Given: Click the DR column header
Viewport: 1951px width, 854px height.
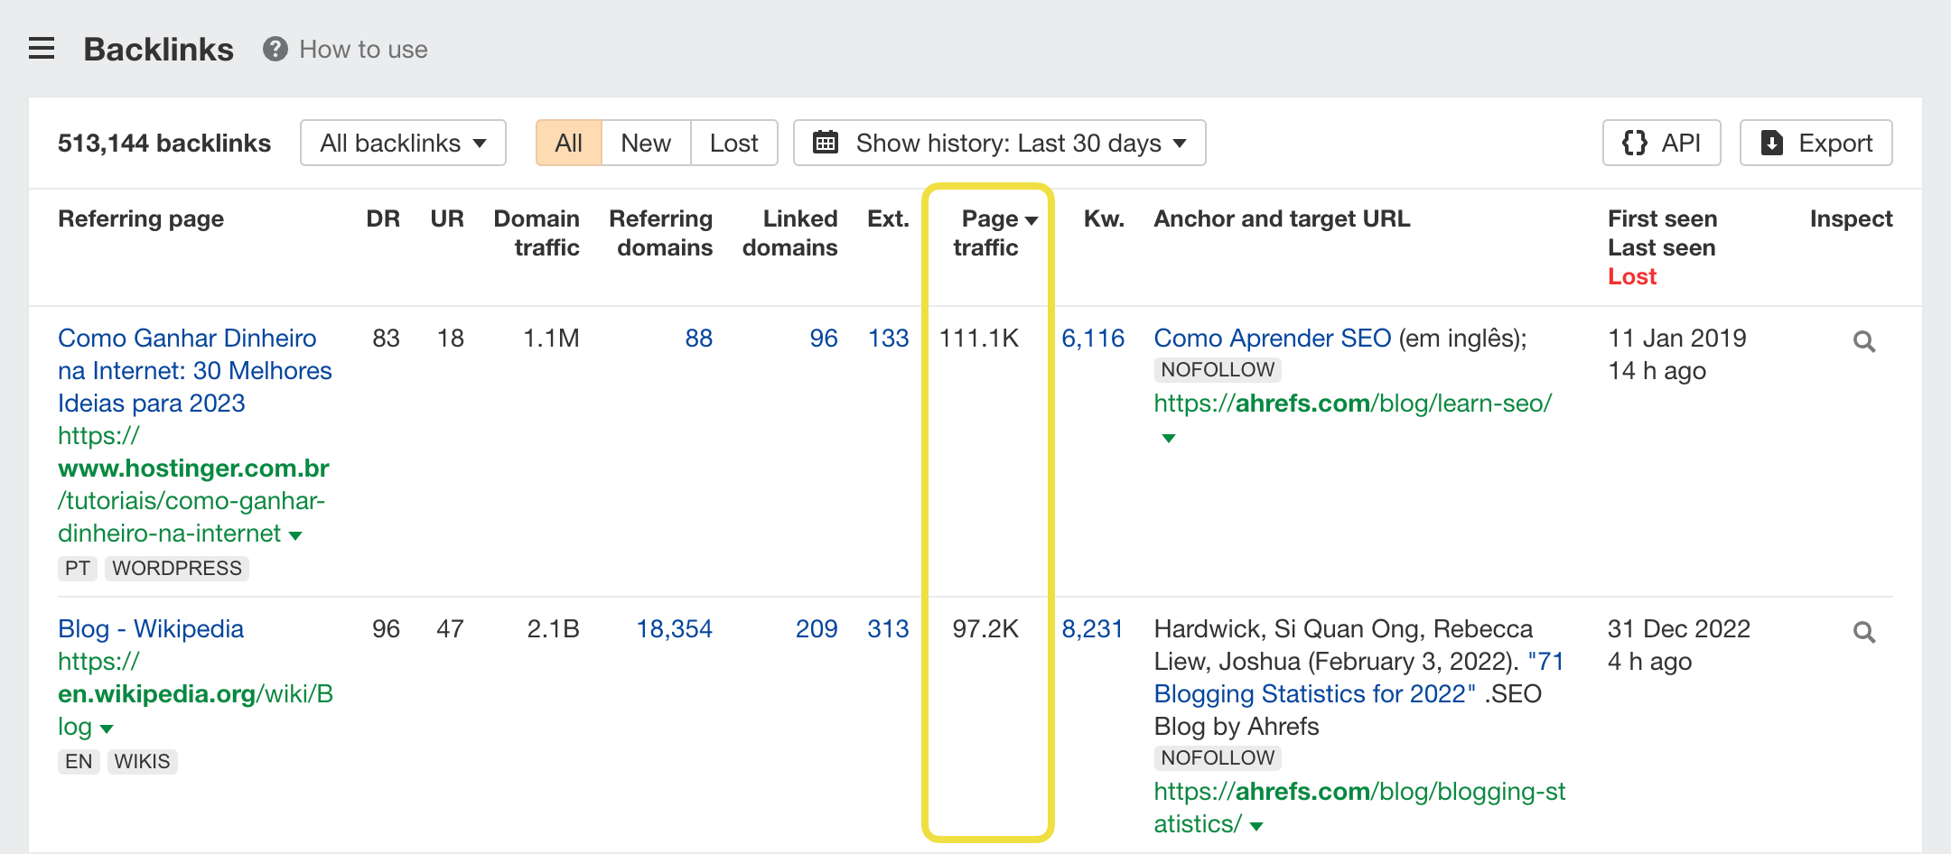Looking at the screenshot, I should point(383,218).
